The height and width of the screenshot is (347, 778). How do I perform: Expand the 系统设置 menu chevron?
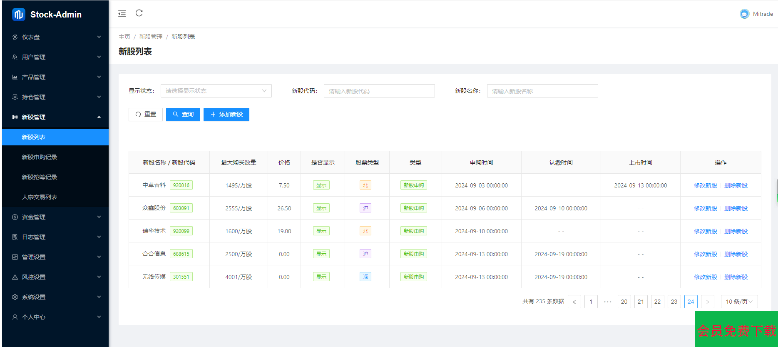99,297
